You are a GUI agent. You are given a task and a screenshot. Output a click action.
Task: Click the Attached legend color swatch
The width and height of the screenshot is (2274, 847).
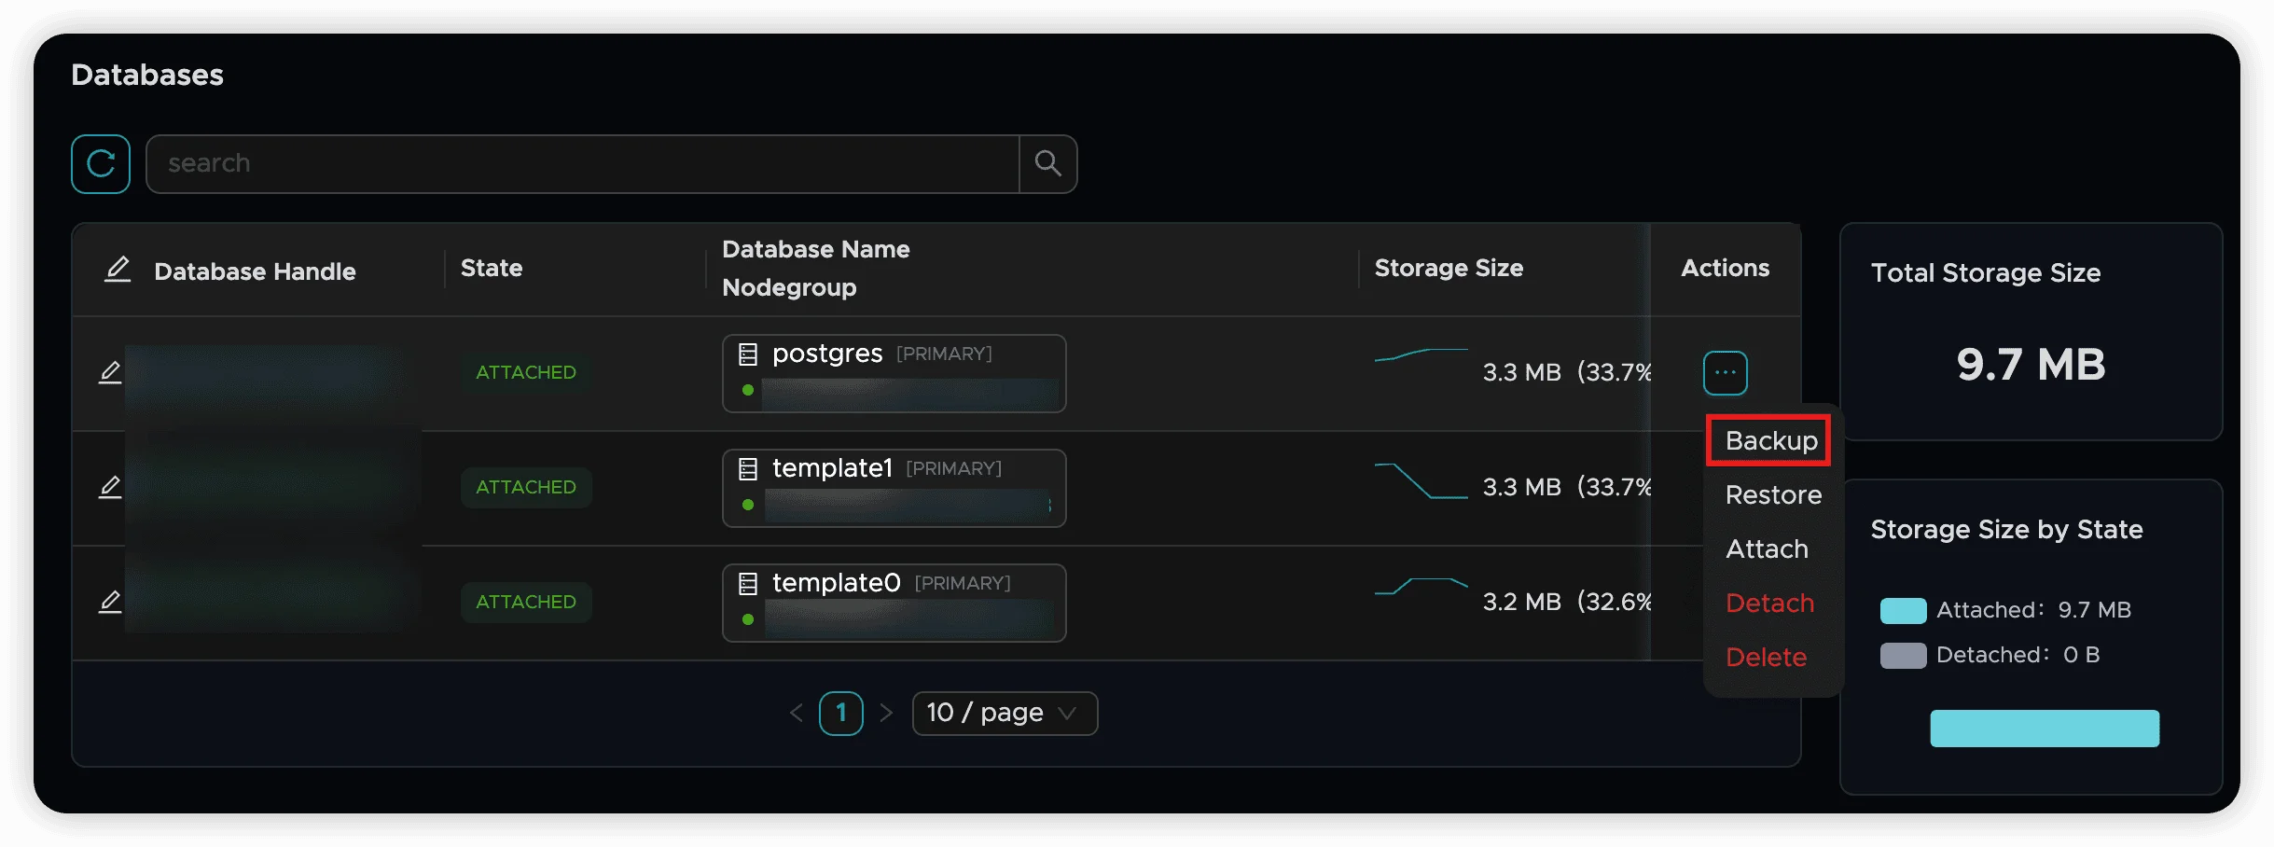1903,611
